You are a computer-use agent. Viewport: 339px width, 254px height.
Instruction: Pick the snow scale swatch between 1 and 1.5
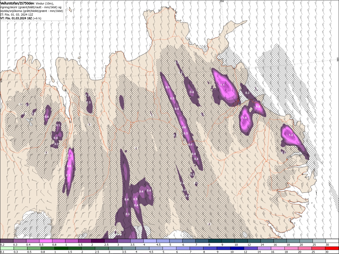click(72, 241)
